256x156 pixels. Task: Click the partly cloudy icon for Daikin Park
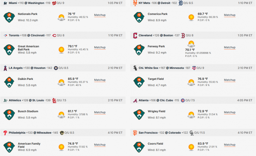(61, 82)
